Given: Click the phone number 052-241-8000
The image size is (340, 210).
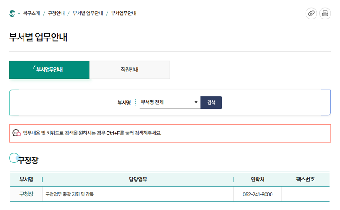Looking at the screenshot, I should [257, 194].
